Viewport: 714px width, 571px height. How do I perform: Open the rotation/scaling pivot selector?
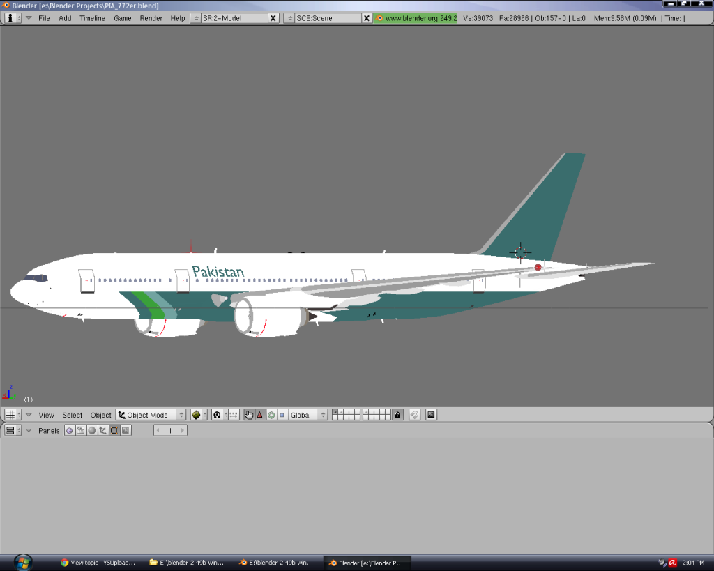(220, 415)
